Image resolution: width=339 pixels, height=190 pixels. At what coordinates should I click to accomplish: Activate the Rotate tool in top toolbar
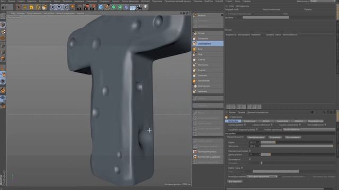point(38,7)
